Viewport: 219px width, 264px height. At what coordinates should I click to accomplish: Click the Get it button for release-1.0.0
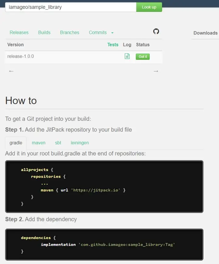[x=142, y=56]
